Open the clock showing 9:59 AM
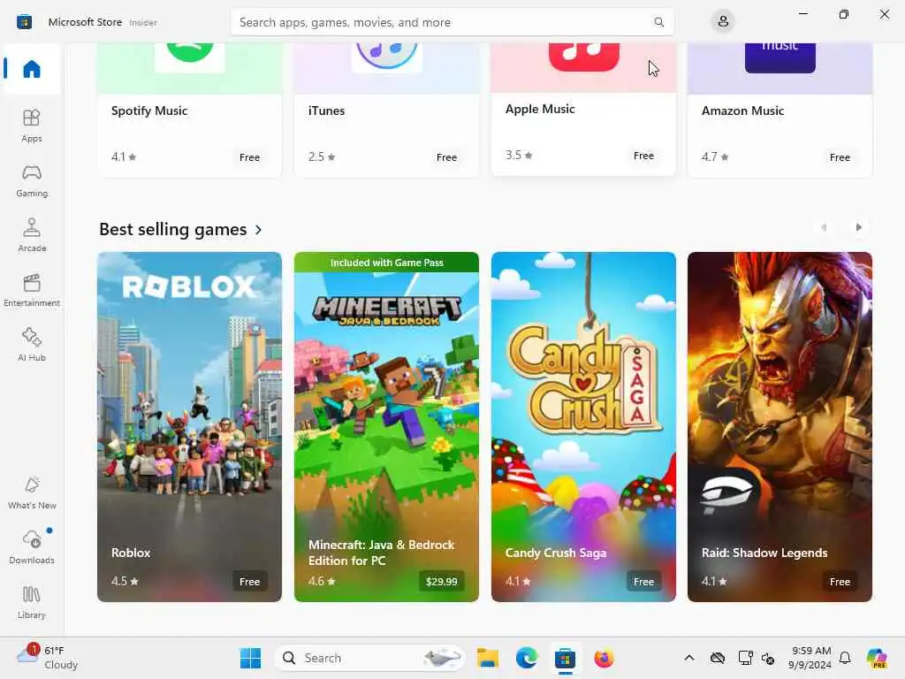Viewport: 905px width, 679px height. [810, 658]
